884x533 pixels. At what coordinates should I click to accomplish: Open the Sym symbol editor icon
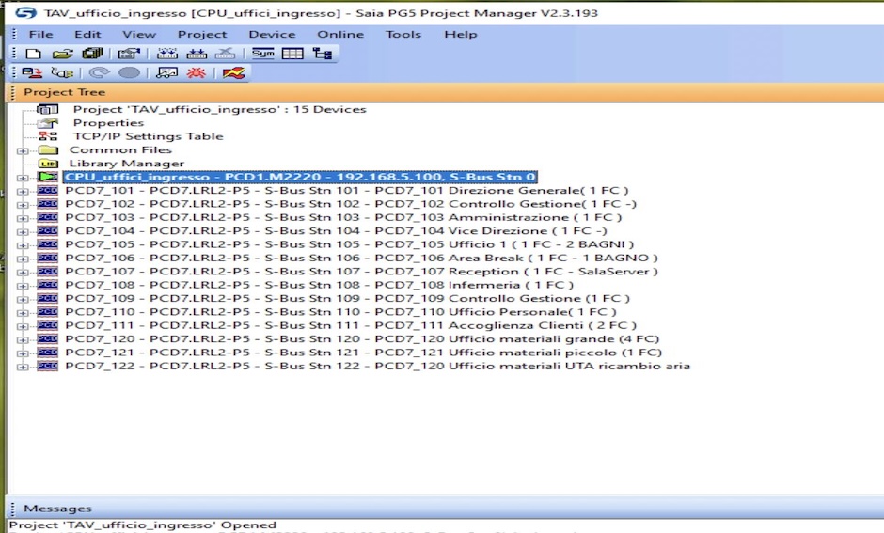263,54
